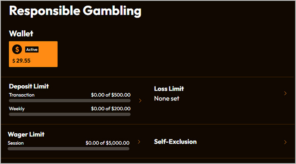Click the None set loss limit text
This screenshot has height=164, width=296.
click(166, 98)
